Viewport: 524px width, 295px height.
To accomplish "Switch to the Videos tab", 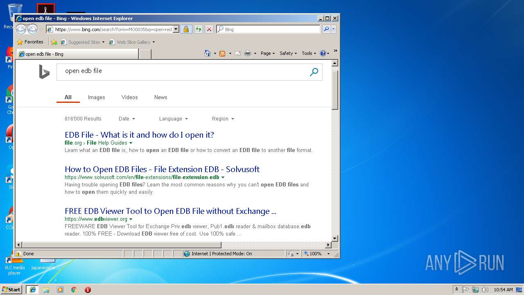I will [x=130, y=97].
